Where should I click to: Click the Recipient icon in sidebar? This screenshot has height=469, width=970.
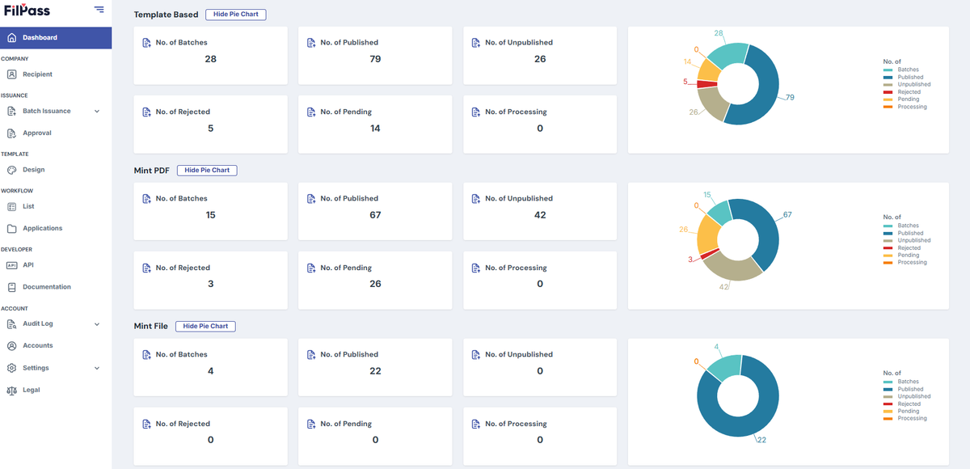tap(11, 74)
